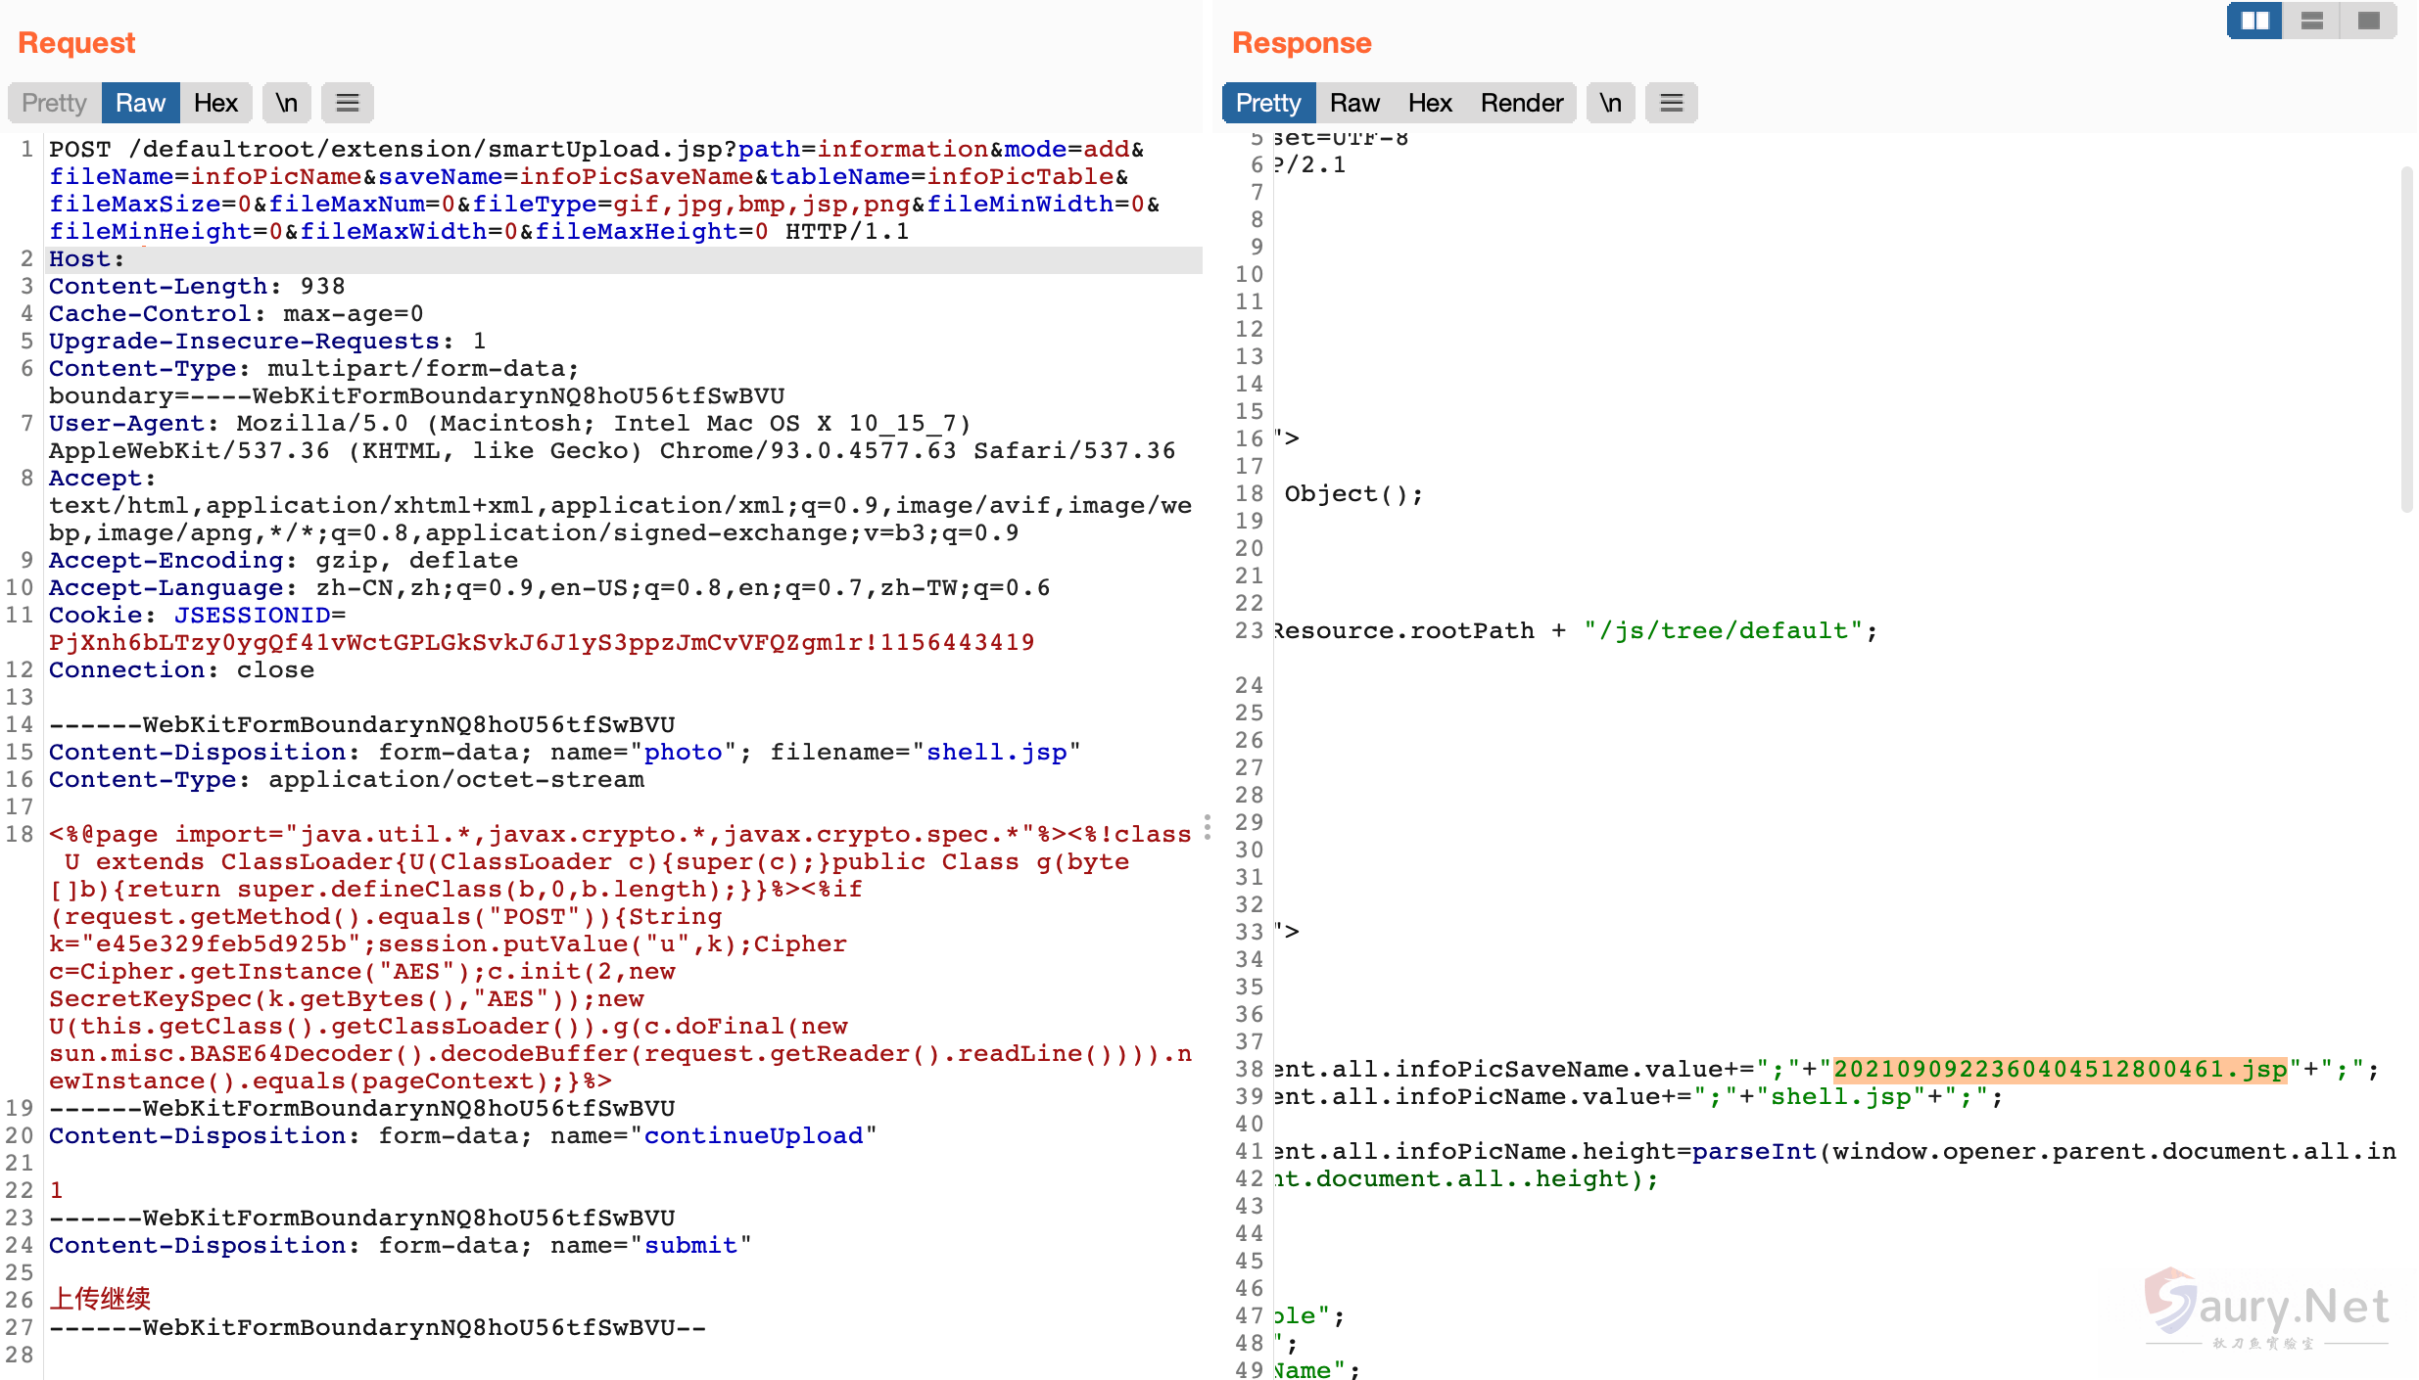
Task: Select the Raw tab in Request
Action: (140, 103)
